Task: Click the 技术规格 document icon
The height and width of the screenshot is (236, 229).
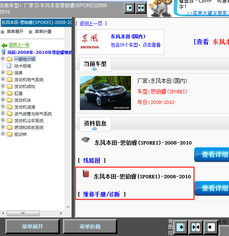Action: click(9, 66)
